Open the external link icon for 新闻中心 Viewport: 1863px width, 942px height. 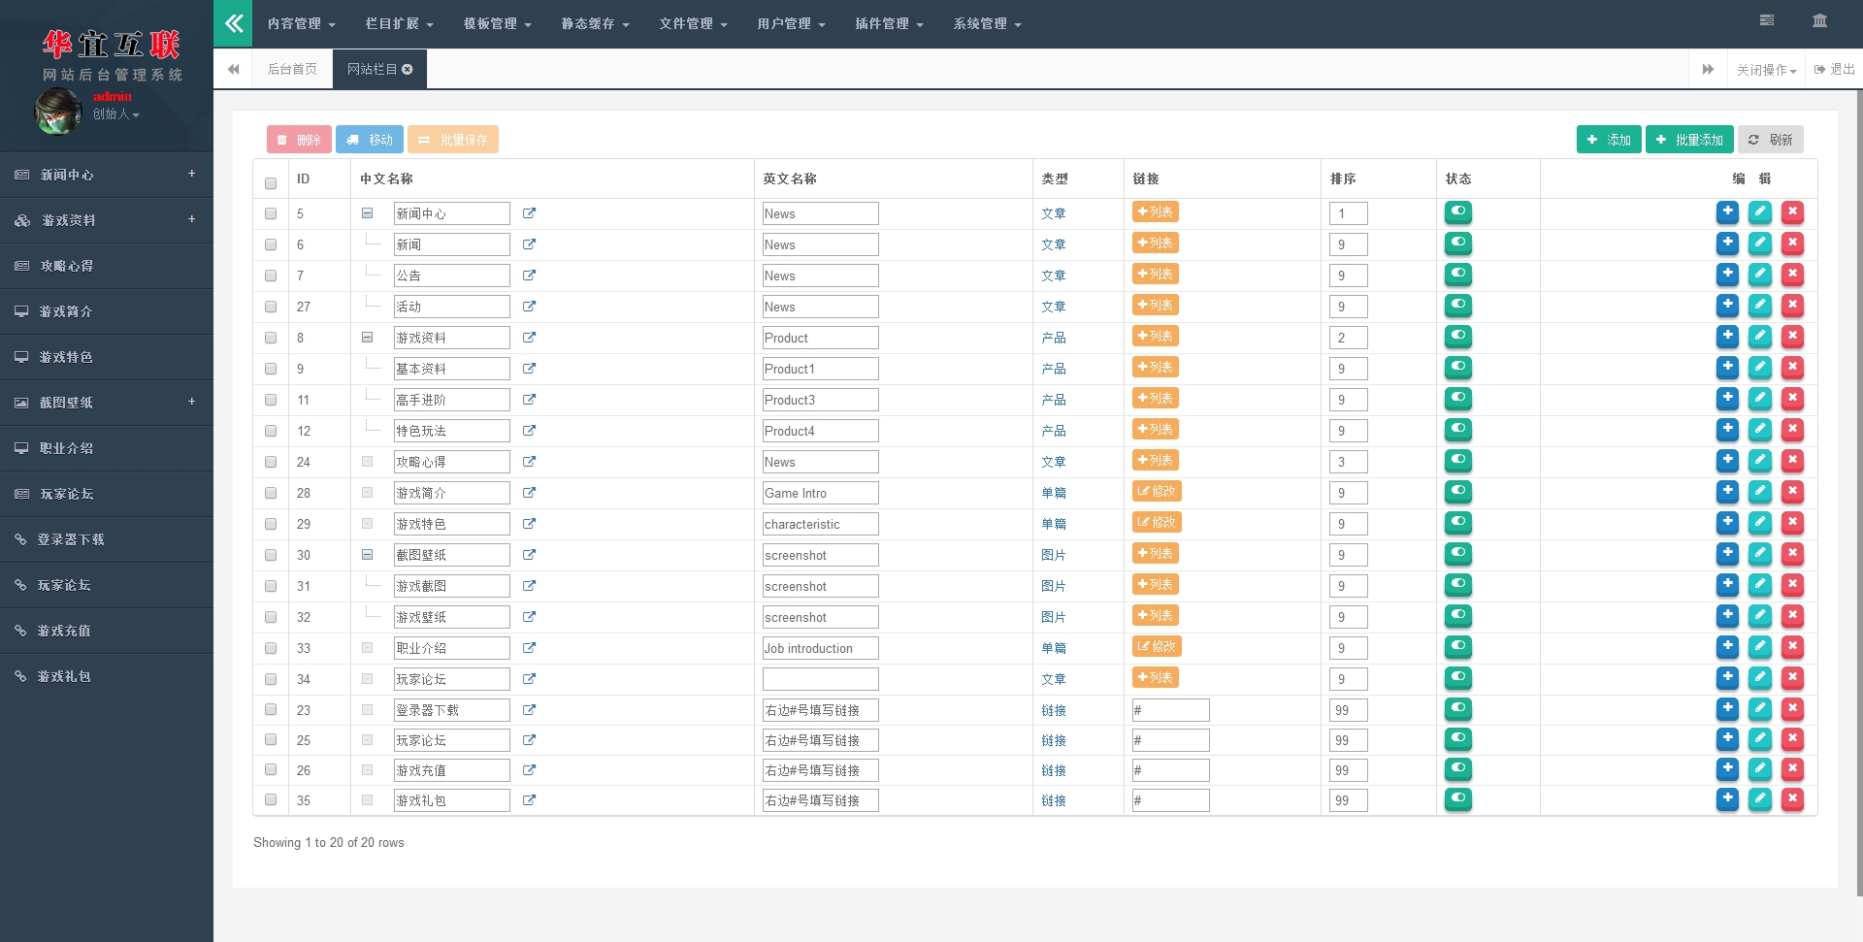529,213
